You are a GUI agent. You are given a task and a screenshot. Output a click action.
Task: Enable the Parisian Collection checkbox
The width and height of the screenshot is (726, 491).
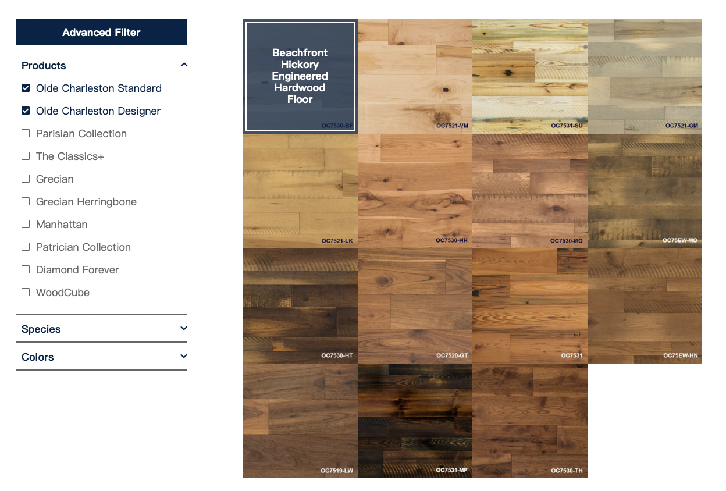[x=26, y=134]
